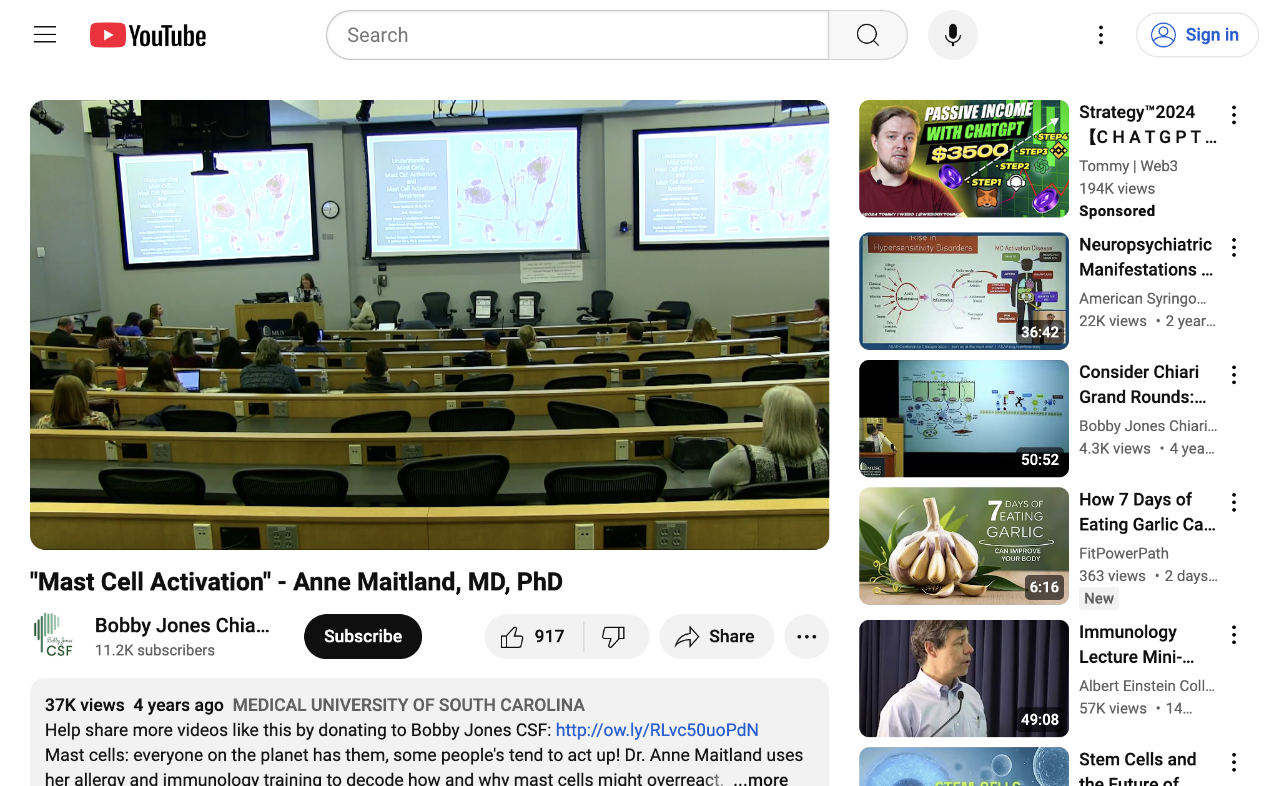This screenshot has height=786, width=1279.
Task: Open Passive Income with ChatGPT thumbnail
Action: (x=964, y=159)
